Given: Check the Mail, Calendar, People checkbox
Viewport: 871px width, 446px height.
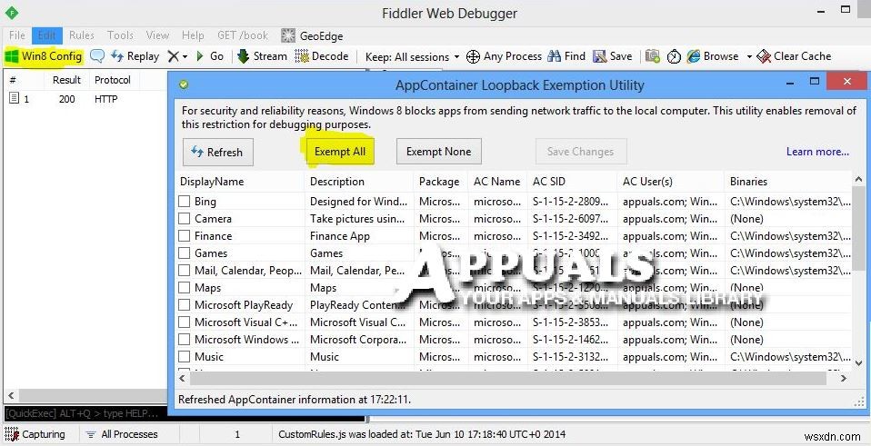Looking at the screenshot, I should tap(185, 270).
